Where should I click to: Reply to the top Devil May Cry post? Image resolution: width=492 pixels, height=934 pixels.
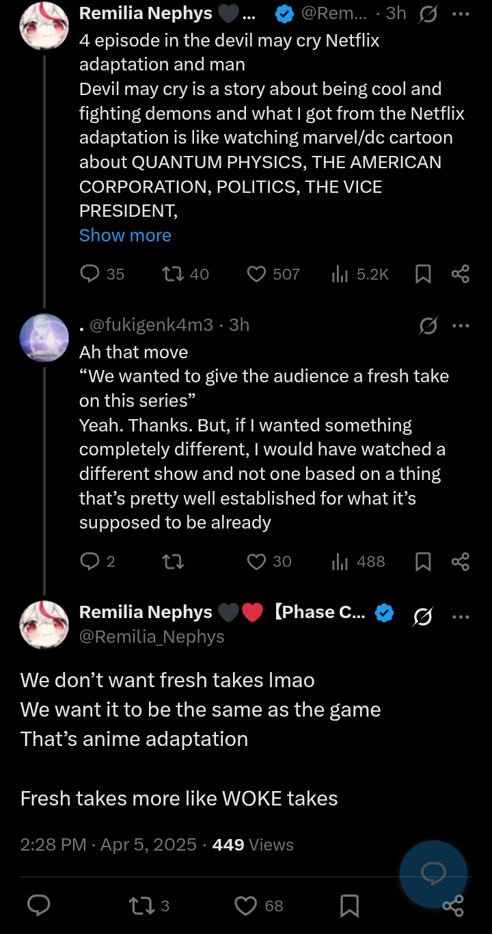(90, 274)
